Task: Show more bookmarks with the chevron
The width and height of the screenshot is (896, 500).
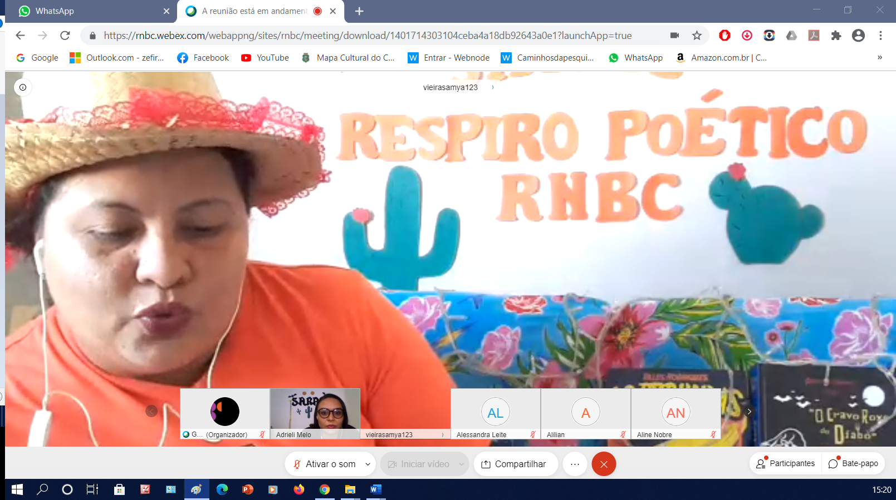Action: [880, 57]
